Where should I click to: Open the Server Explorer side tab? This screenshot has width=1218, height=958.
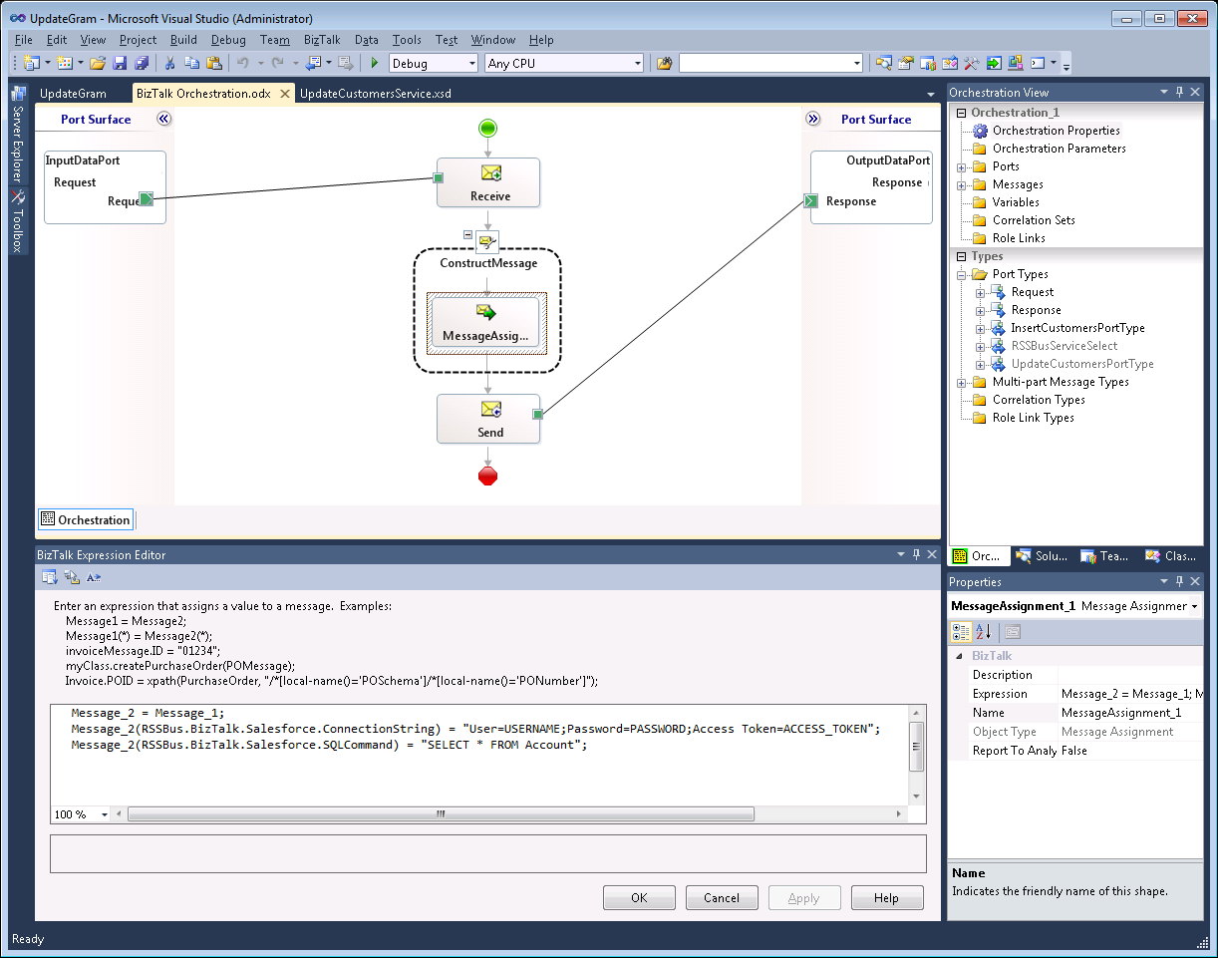[x=17, y=137]
